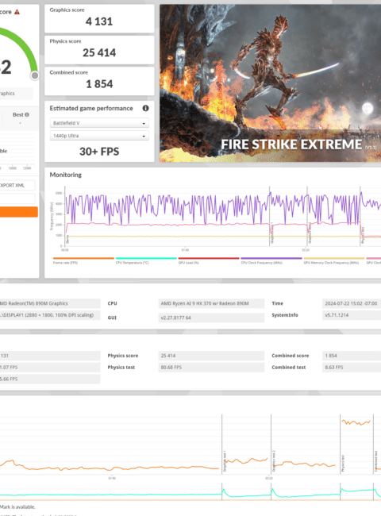Click the info icon next to Best
381x516 pixels.
(27, 114)
